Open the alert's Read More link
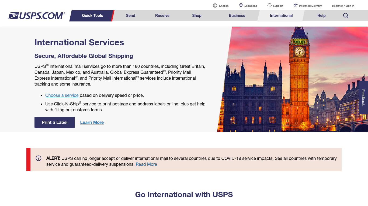This screenshot has height=206, width=368. tap(146, 164)
